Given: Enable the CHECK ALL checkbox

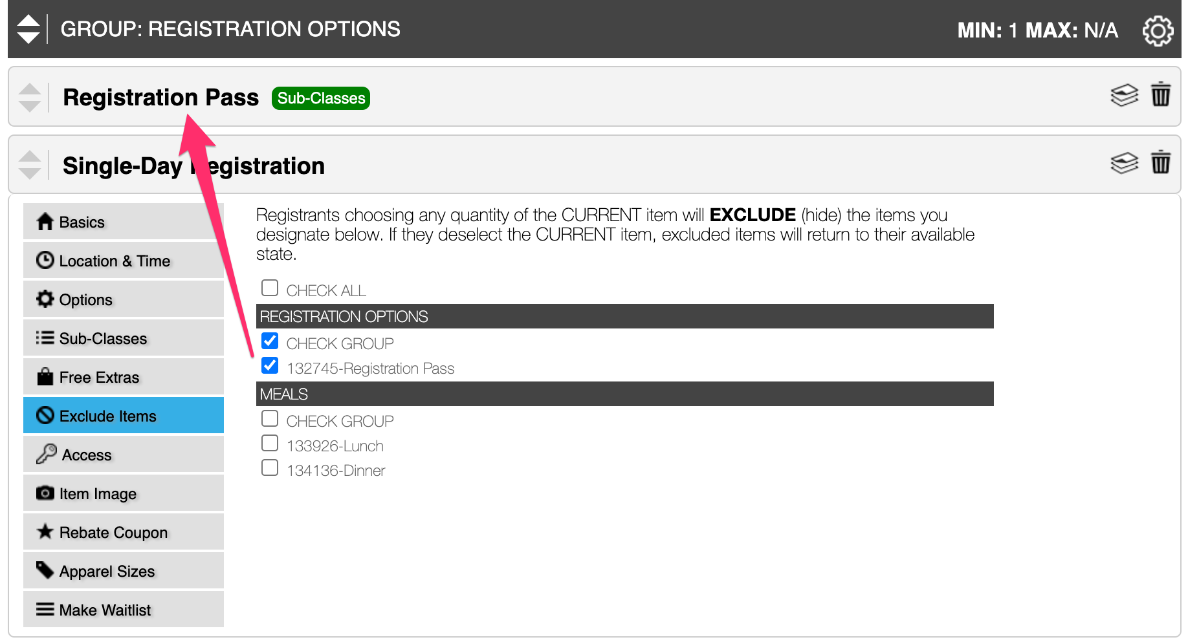Looking at the screenshot, I should tap(270, 288).
